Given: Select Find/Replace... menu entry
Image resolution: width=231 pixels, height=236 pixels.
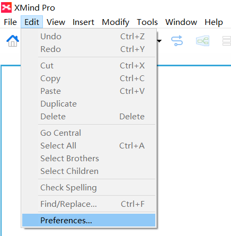Looking at the screenshot, I should 88,204.
